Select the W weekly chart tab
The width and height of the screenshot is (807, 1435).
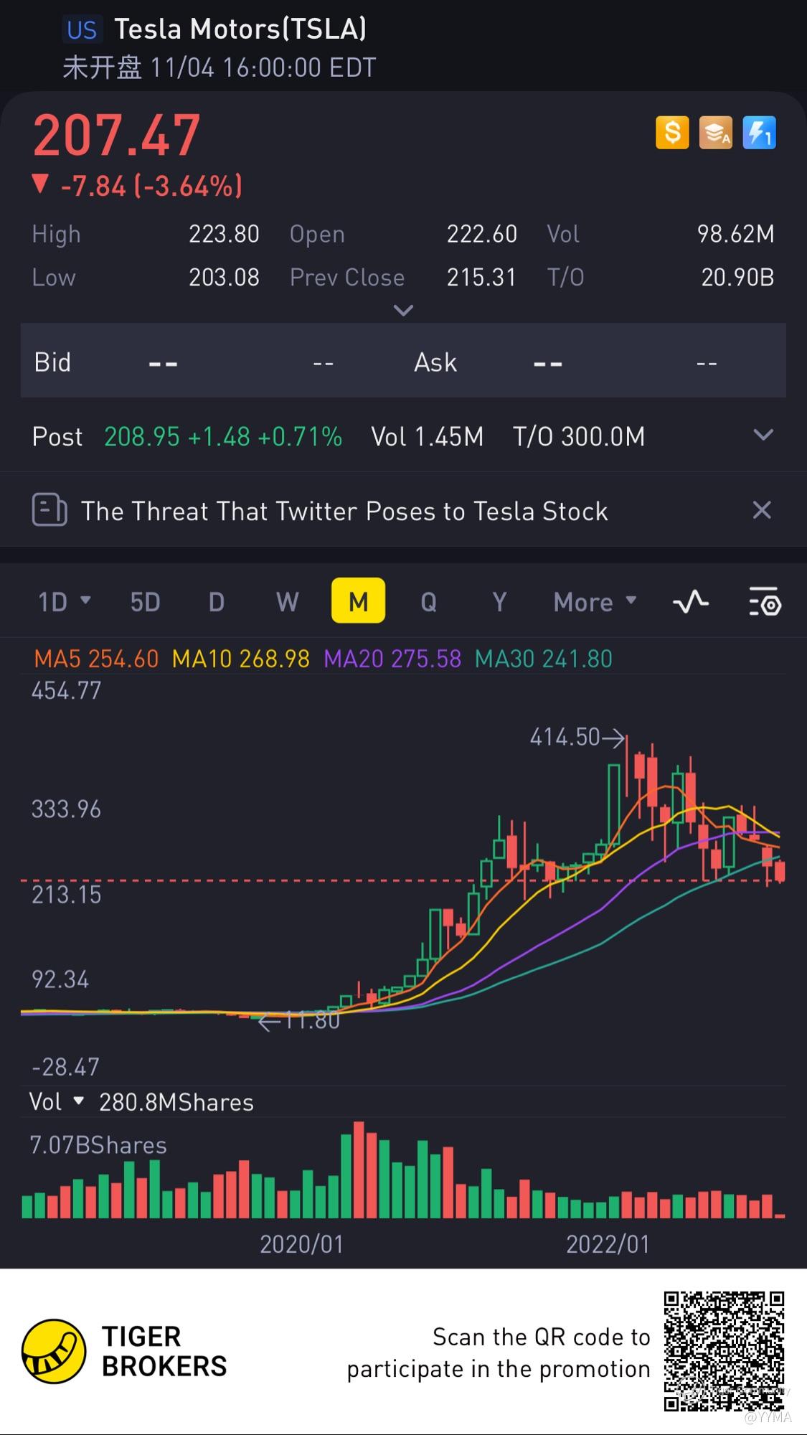coord(288,601)
